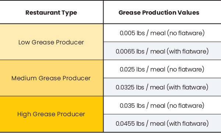The image size is (221, 133).
Task: Click "(with flatware)" text in 0.0325 row
Action: (x=187, y=88)
